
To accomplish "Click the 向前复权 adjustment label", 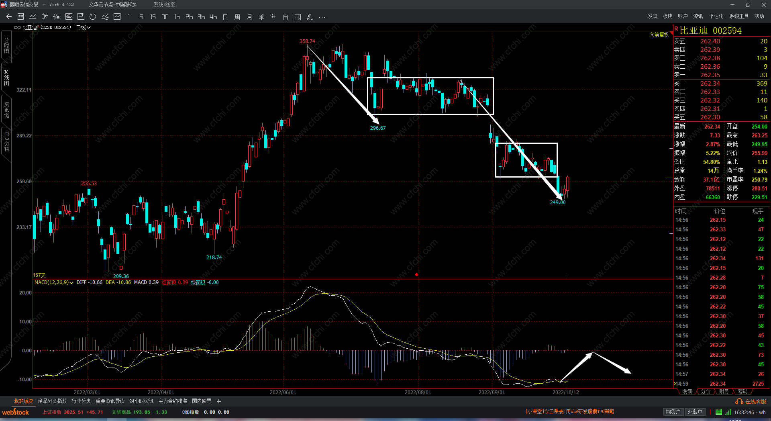I will [x=659, y=35].
